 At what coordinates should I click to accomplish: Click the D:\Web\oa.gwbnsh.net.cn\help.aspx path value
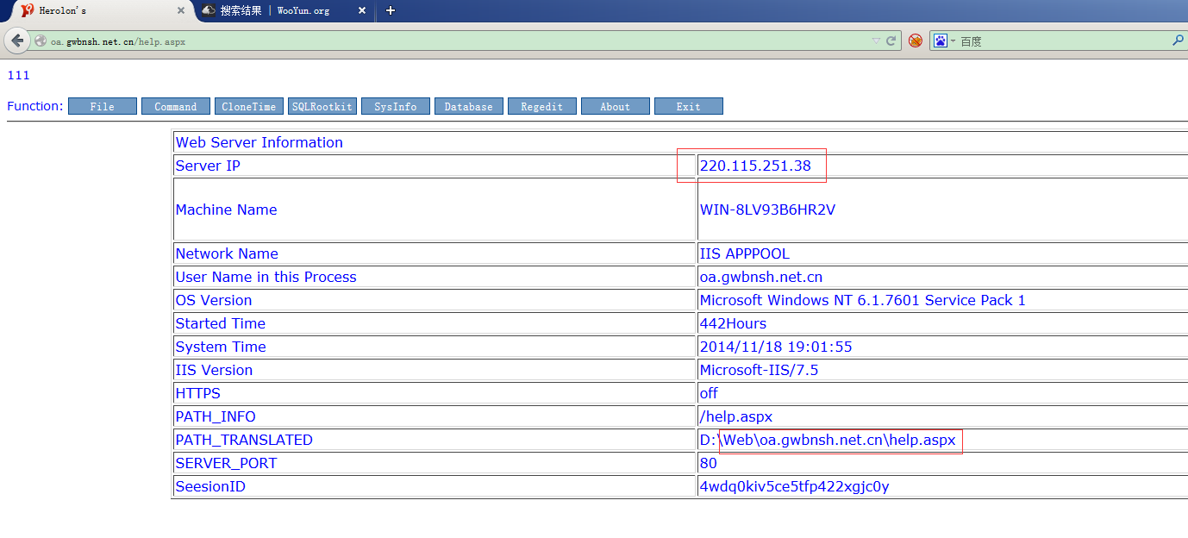pyautogui.click(x=828, y=440)
